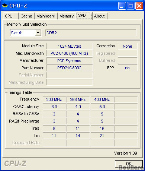Select part number PSD21G8002

pos(70,68)
